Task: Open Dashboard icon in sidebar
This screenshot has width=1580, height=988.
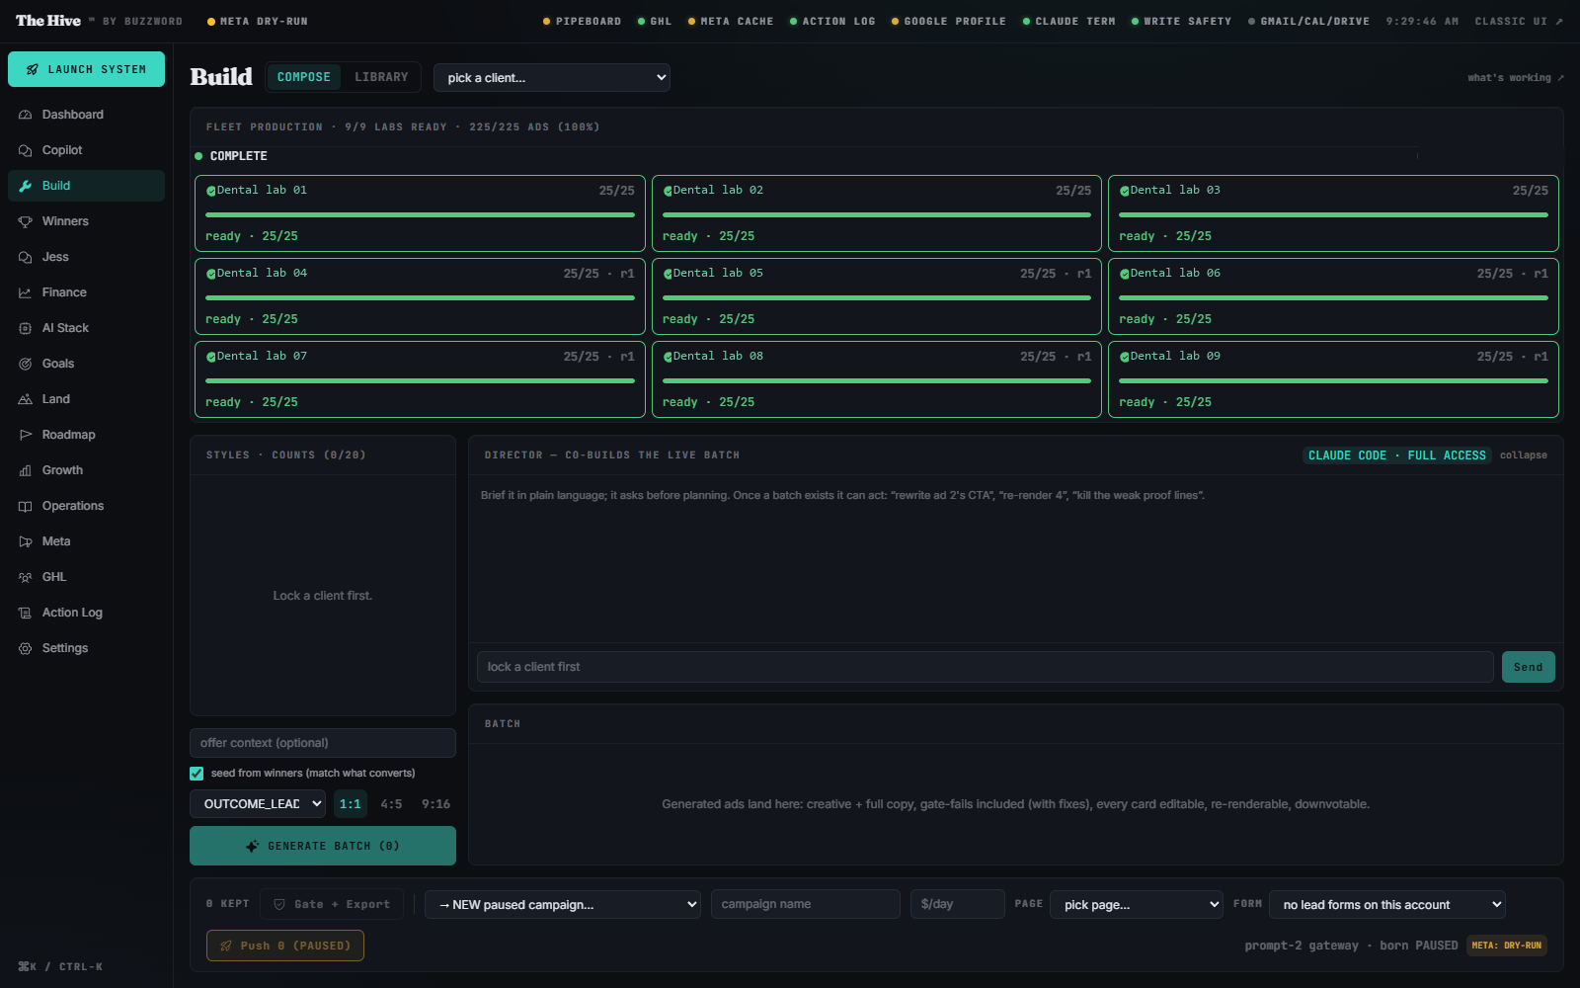Action: 26,115
